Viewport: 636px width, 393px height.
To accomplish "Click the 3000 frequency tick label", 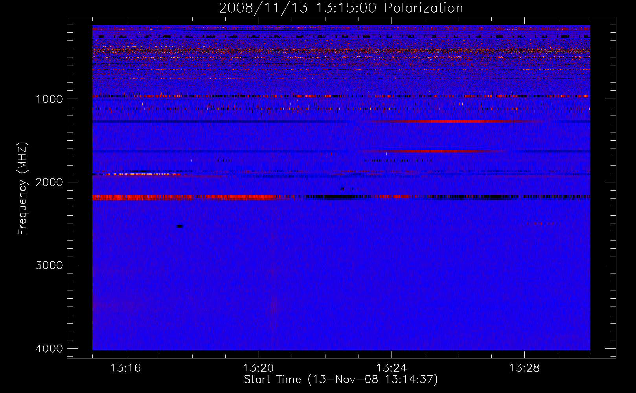I will pos(49,265).
